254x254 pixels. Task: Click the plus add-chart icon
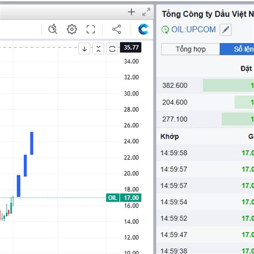131,12
